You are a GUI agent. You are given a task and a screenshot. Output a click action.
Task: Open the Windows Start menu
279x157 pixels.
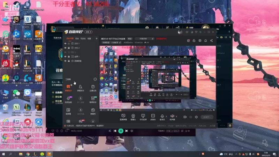coord(3,154)
